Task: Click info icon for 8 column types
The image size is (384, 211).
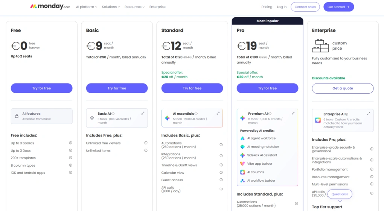Action: 70,165
